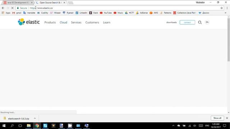Open Chrome's three-dot menu
This screenshot has width=230, height=129.
point(227,8)
